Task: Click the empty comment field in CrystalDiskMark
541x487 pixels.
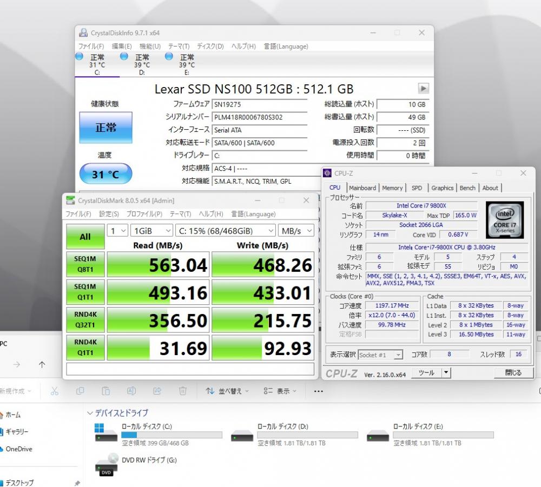Action: (x=190, y=369)
